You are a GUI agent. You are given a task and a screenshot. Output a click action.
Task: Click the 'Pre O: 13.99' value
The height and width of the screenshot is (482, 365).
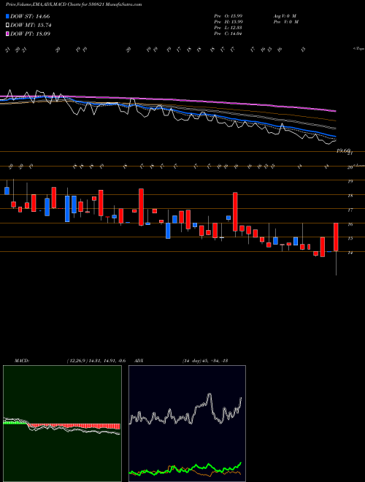(x=228, y=15)
